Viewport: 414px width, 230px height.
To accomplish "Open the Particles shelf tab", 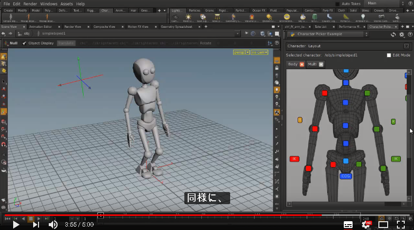I will coord(195,11).
